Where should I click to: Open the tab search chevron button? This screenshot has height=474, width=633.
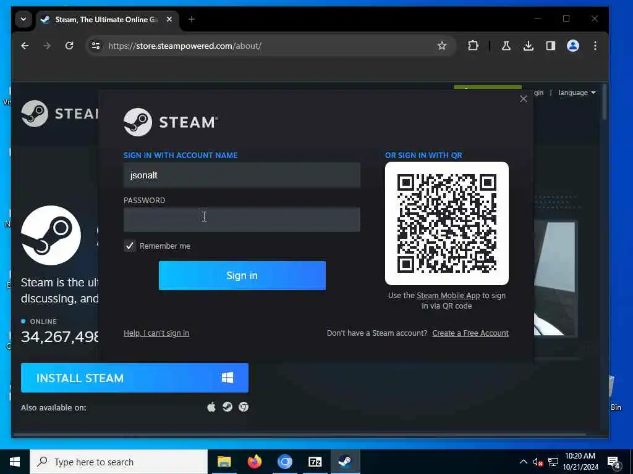[x=23, y=19]
